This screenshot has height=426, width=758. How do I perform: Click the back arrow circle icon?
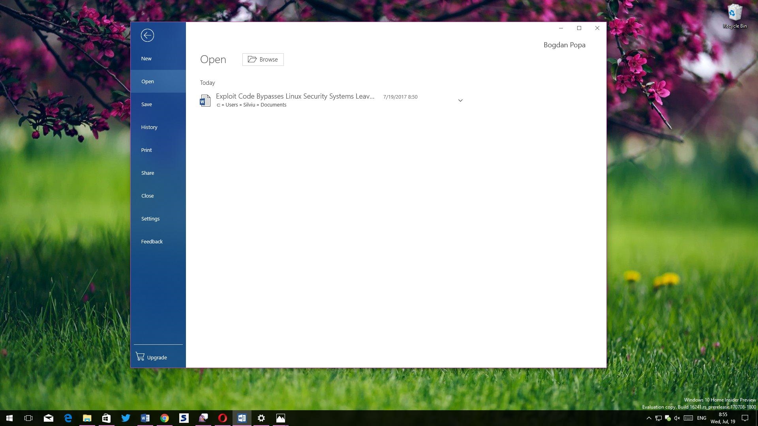(147, 35)
